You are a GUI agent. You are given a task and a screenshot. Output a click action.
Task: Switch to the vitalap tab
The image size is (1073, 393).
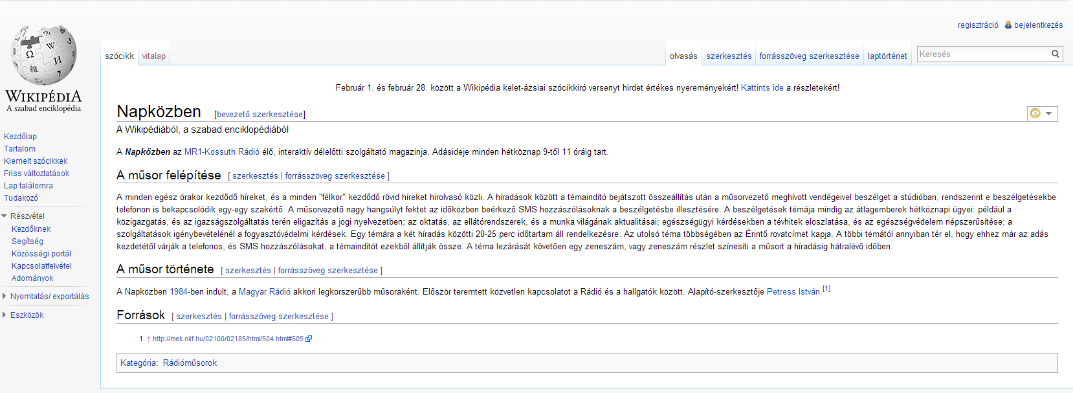(154, 56)
